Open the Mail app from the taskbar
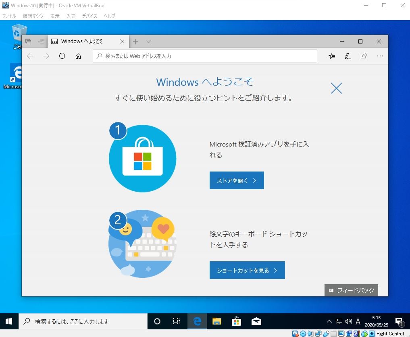This screenshot has width=410, height=337. tap(256, 321)
